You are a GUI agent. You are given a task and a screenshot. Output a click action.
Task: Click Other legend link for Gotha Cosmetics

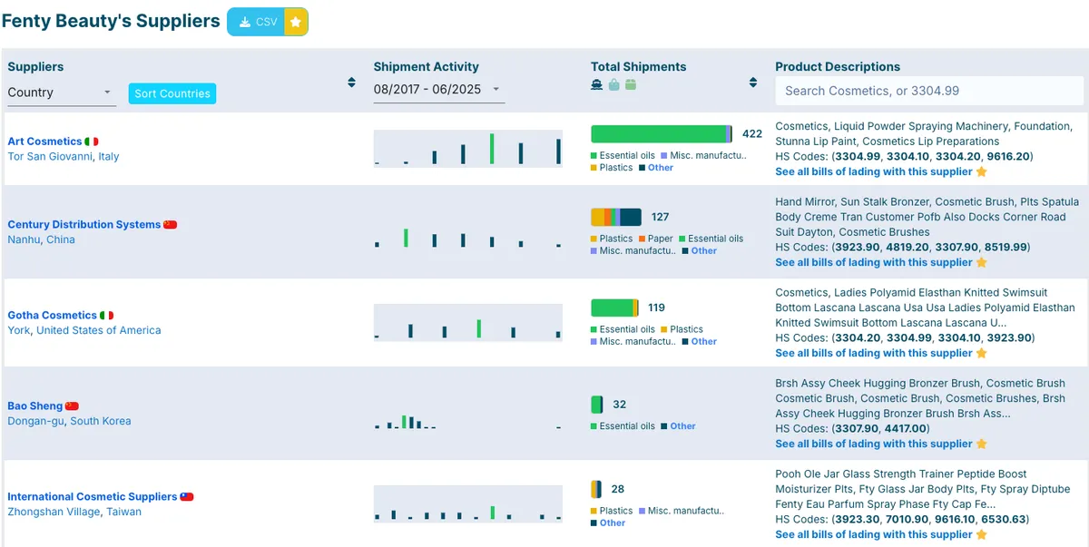click(704, 342)
